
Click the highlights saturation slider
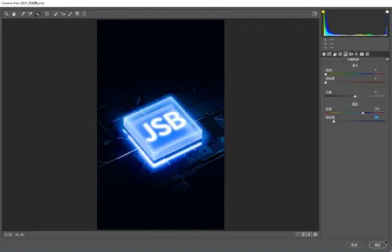coord(355,82)
